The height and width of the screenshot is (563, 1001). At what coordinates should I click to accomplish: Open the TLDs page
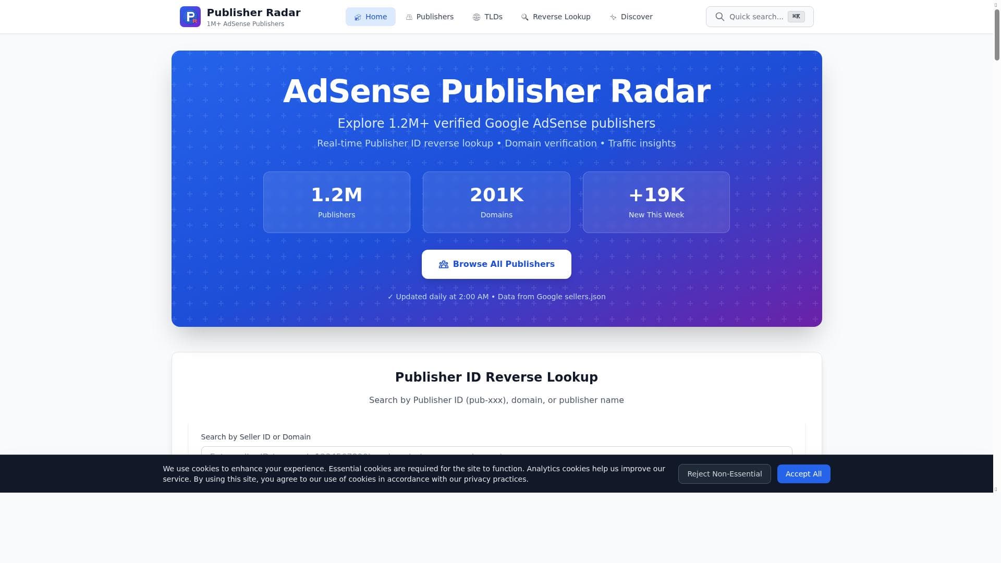point(487,17)
